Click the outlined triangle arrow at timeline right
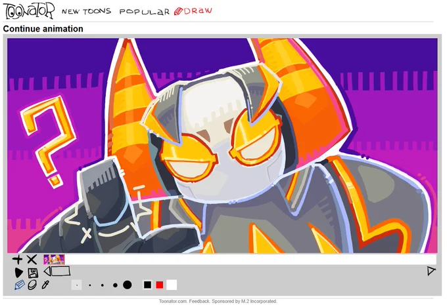Image resolution: width=447 pixels, height=305 pixels. click(431, 271)
